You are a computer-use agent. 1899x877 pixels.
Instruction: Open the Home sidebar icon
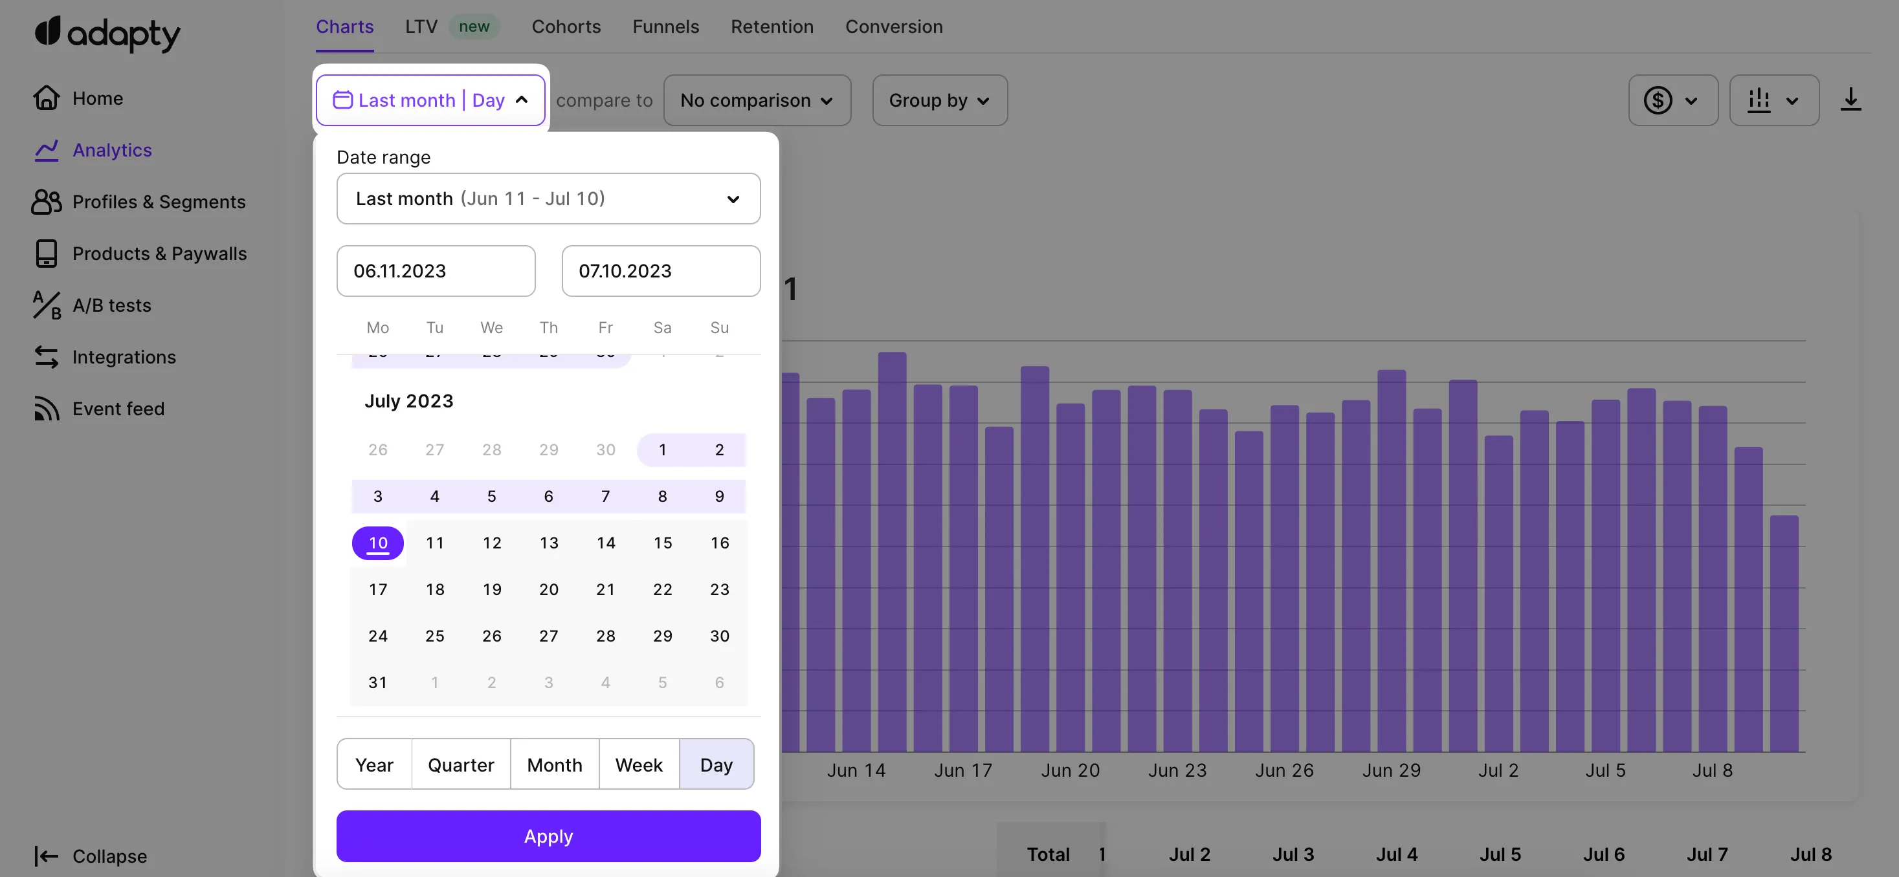click(47, 98)
